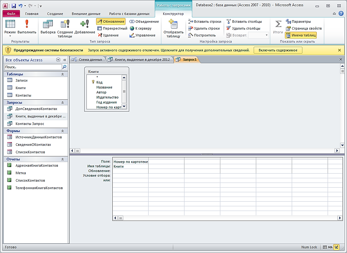This screenshot has width=347, height=253.
Task: Click Удалить столбцы
Action: [x=243, y=28]
